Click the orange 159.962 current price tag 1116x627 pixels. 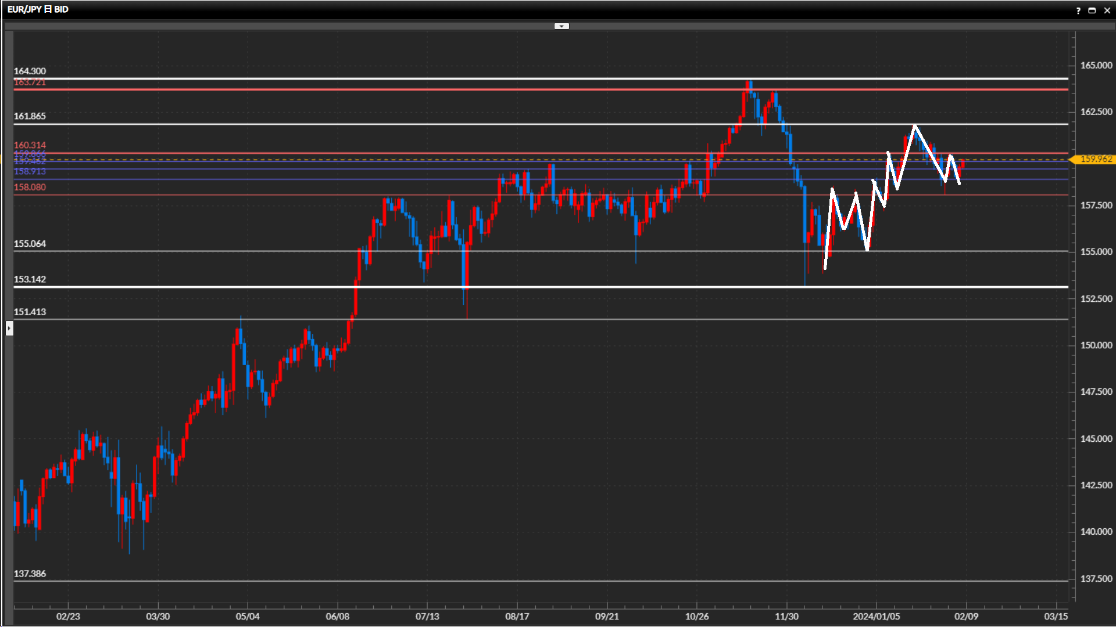pos(1095,159)
